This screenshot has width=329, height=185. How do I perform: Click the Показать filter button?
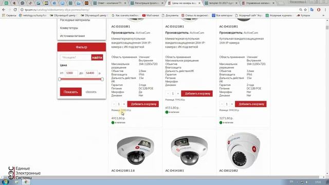[x=71, y=92]
